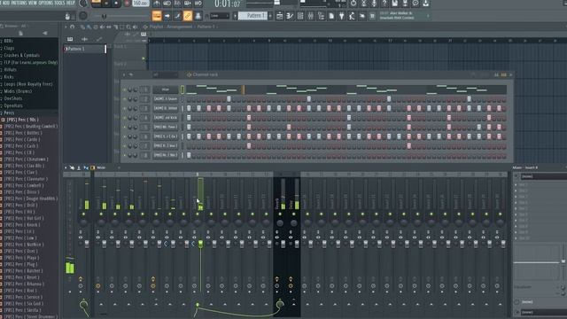Mute channel 5 in channel rack
This screenshot has width=567, height=319.
125,128
